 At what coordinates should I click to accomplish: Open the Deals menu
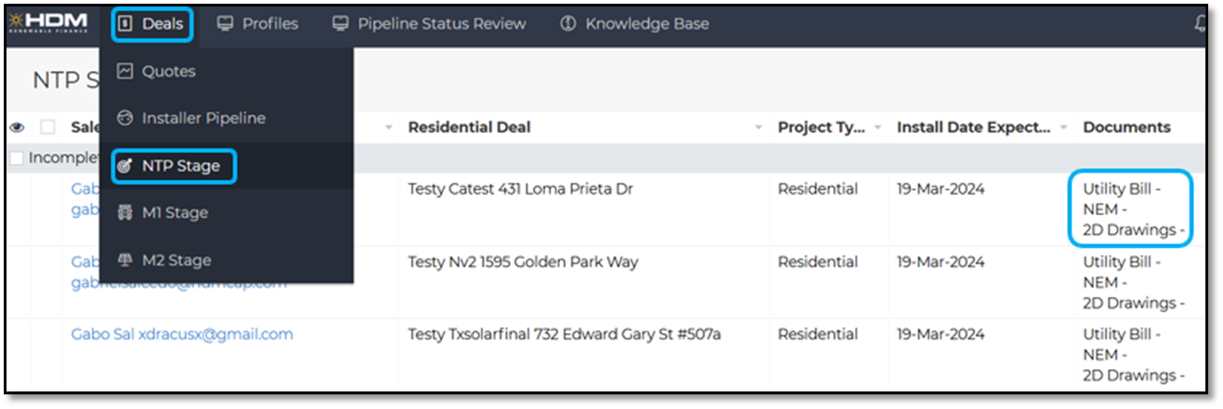152,24
